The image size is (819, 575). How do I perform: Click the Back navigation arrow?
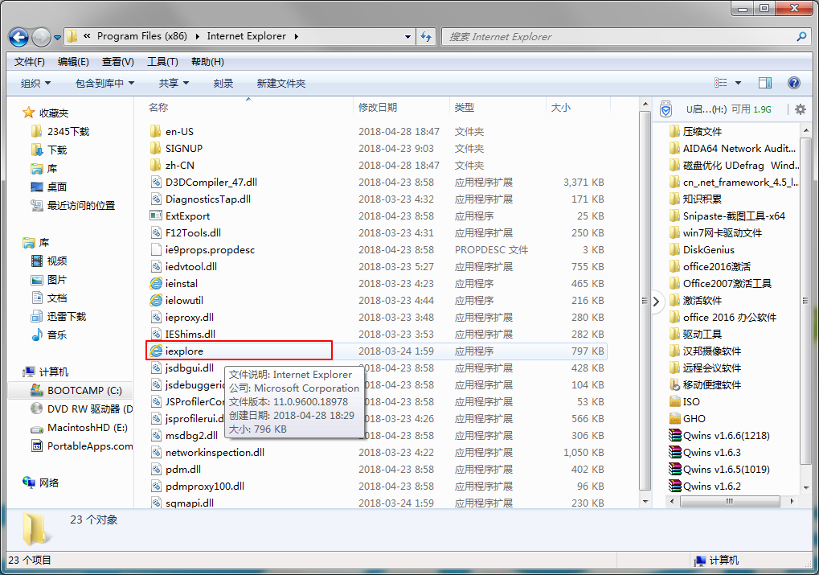tap(18, 37)
